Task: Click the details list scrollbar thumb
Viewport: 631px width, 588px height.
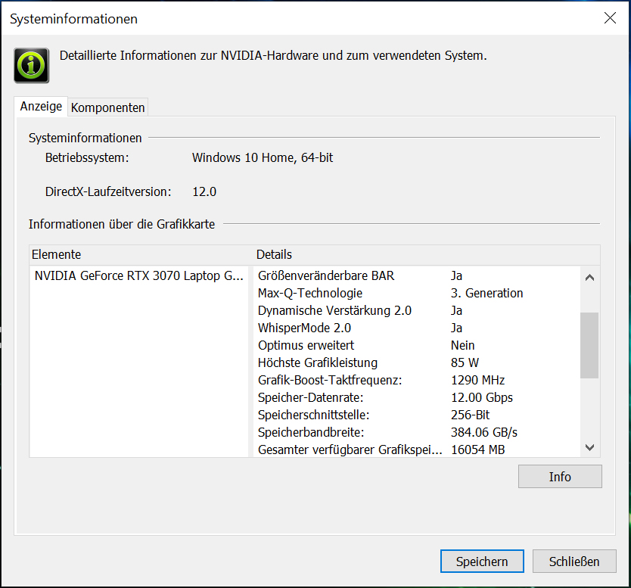Action: tap(589, 345)
